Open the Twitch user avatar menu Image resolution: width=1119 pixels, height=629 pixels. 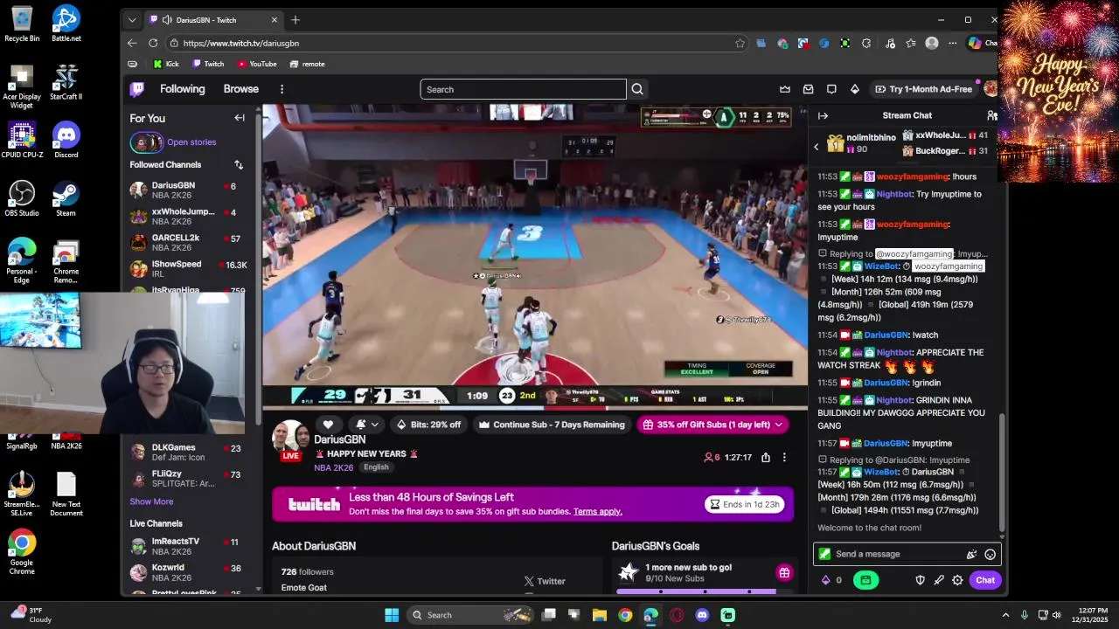(x=990, y=89)
